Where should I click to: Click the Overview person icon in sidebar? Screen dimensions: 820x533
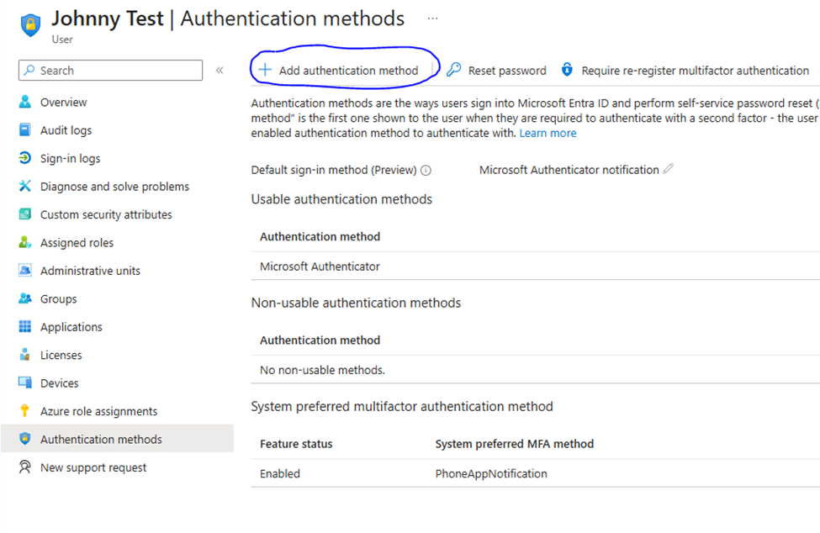pyautogui.click(x=24, y=103)
